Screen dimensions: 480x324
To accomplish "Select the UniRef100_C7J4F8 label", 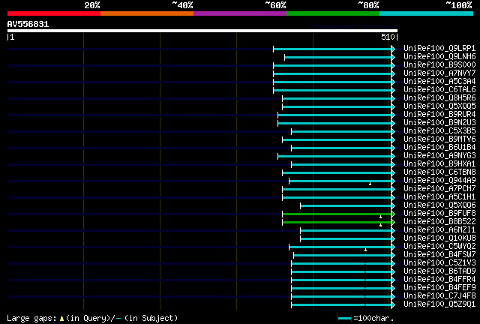I will (439, 296).
